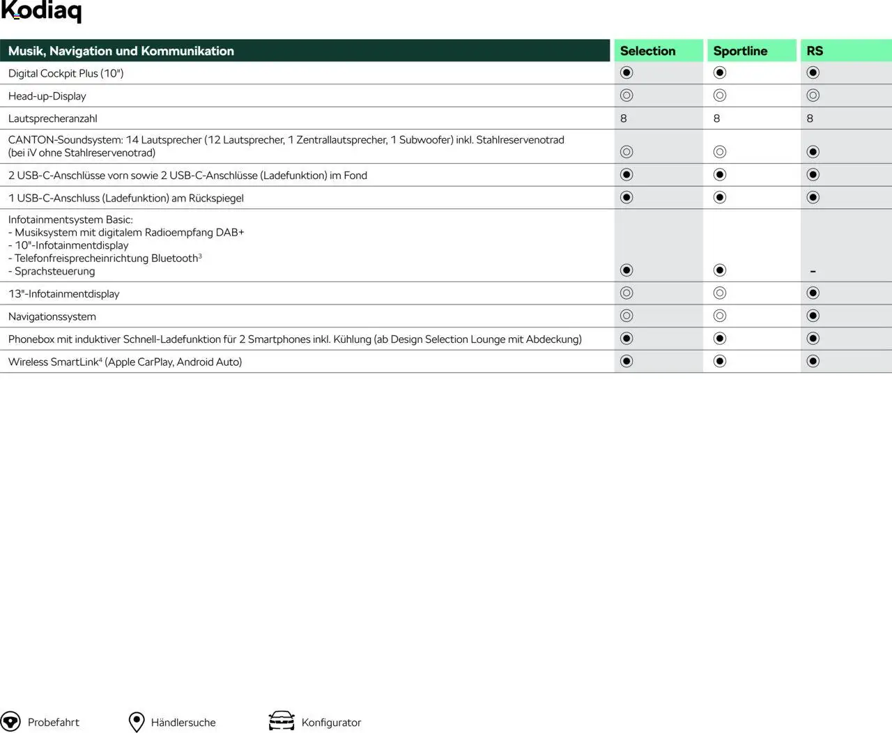Click the steering wheel Probefahrt icon

click(x=10, y=722)
